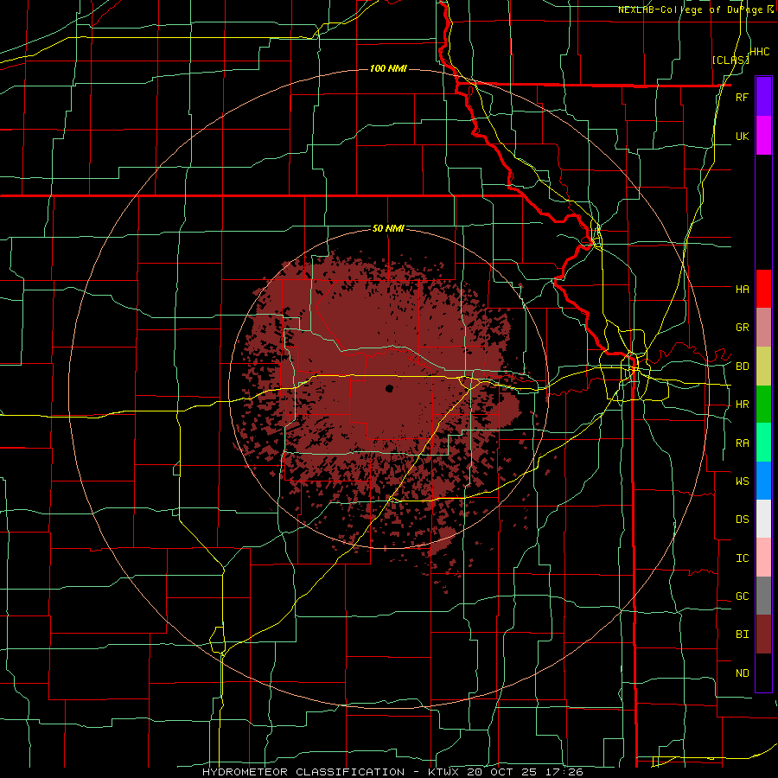The height and width of the screenshot is (778, 778).
Task: Click the HYDROMETEOR CLASSIFICATION title text
Action: [x=303, y=772]
